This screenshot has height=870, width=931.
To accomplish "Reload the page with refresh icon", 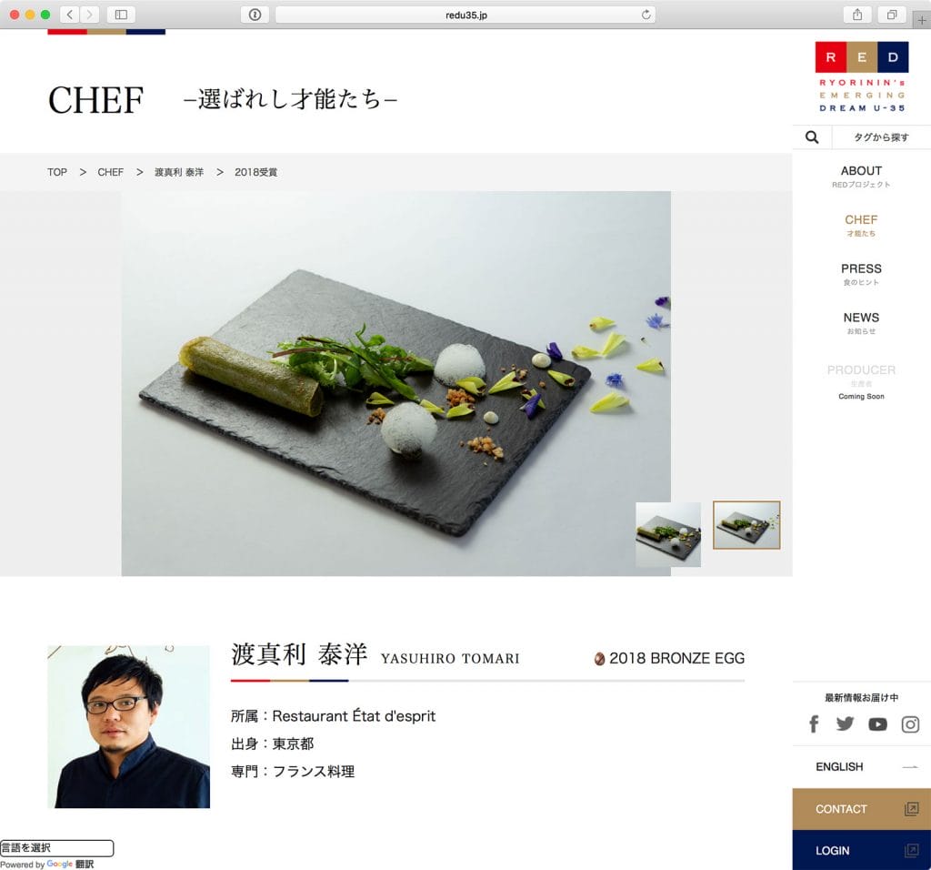I will 646,15.
